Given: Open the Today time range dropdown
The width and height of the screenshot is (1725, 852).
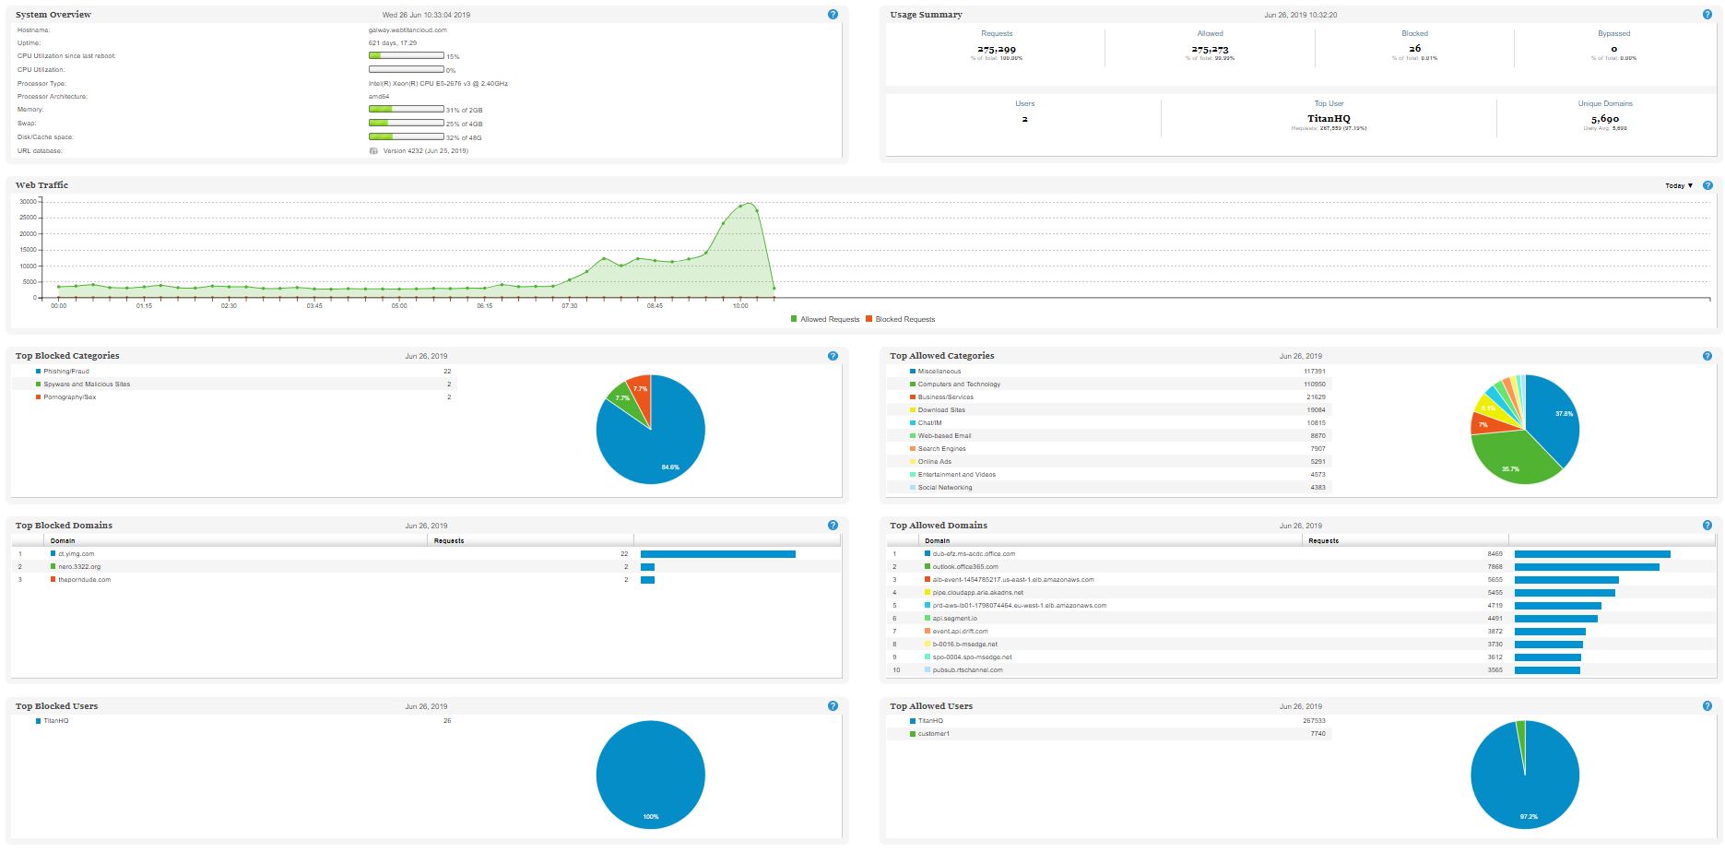Looking at the screenshot, I should (1679, 185).
